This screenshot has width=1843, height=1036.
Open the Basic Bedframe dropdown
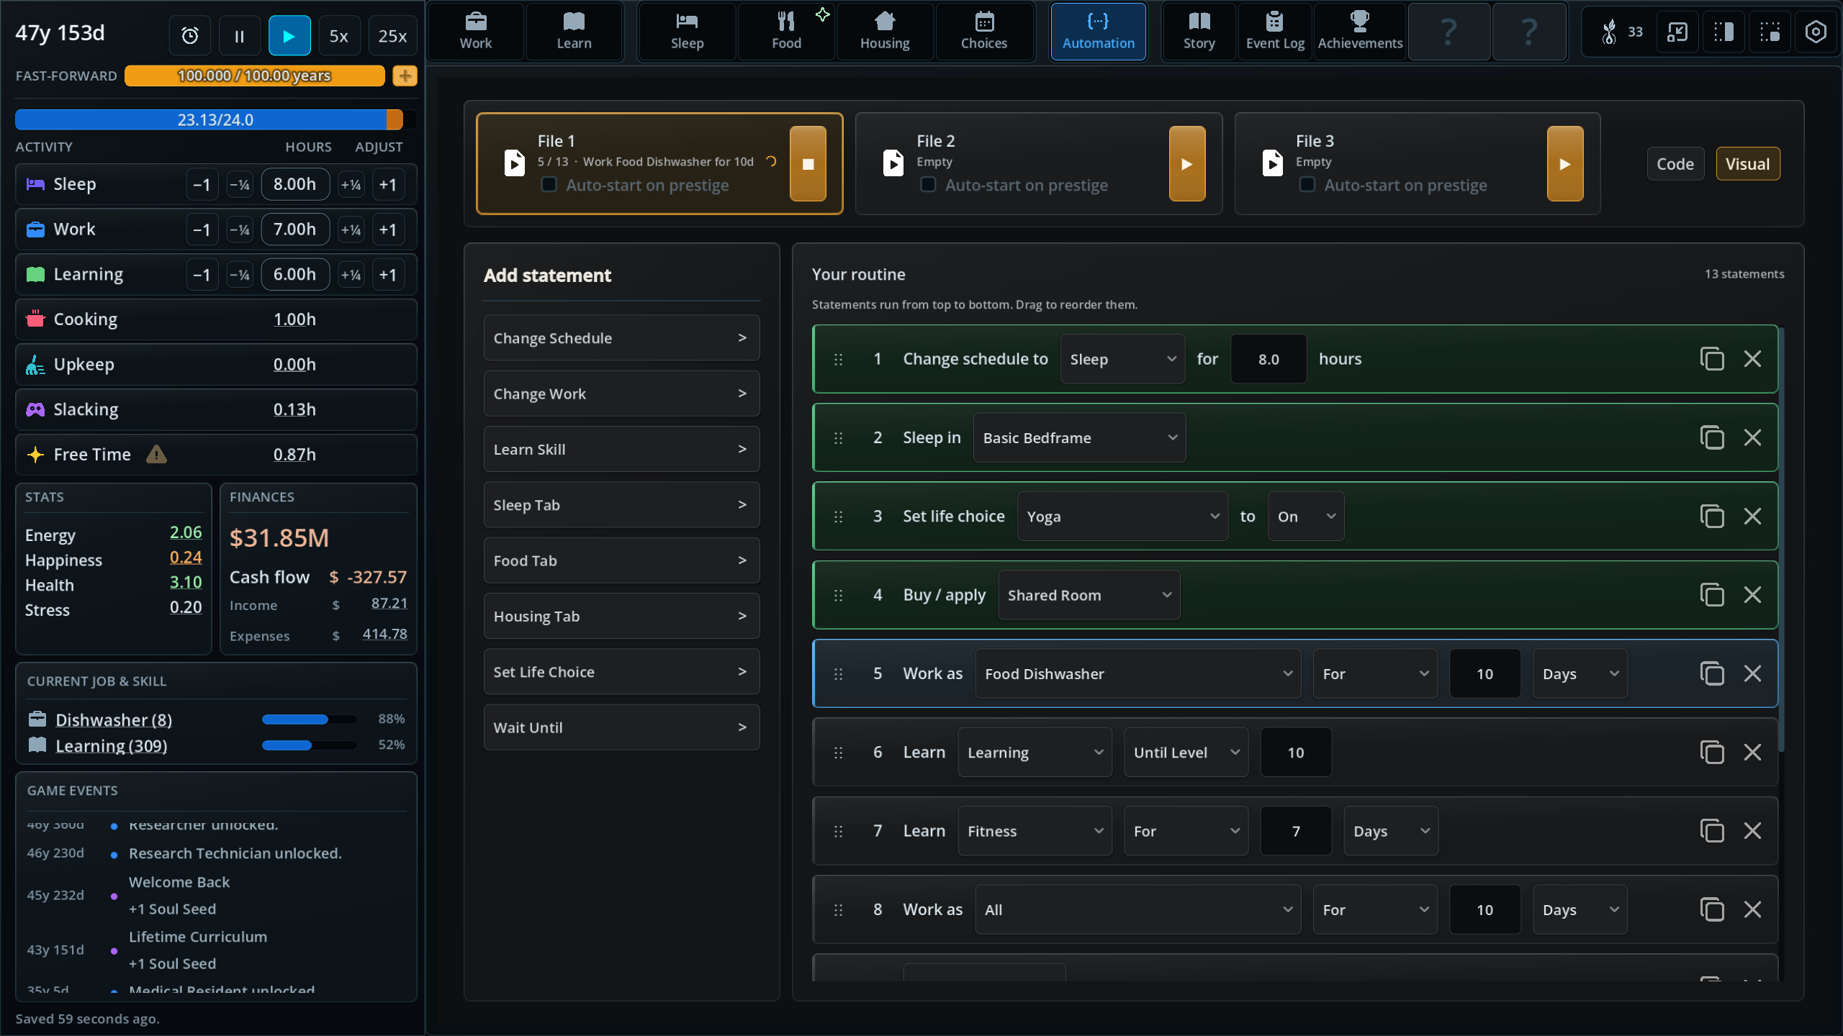click(1079, 437)
